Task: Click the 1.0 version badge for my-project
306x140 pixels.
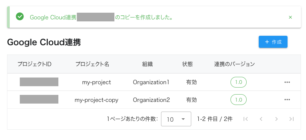Action: coord(239,82)
